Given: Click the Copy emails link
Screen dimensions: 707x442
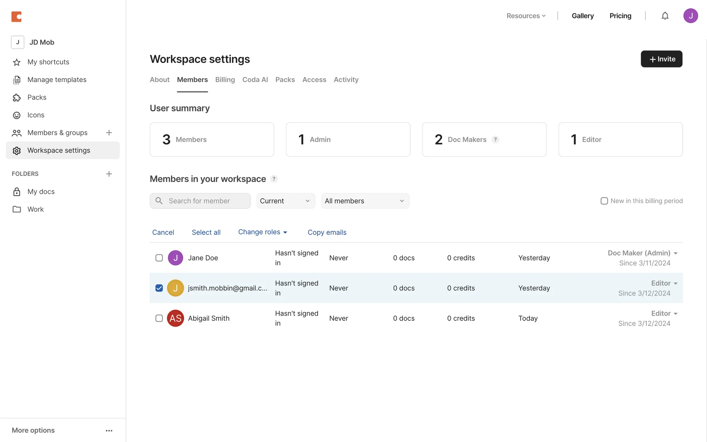Looking at the screenshot, I should [327, 232].
